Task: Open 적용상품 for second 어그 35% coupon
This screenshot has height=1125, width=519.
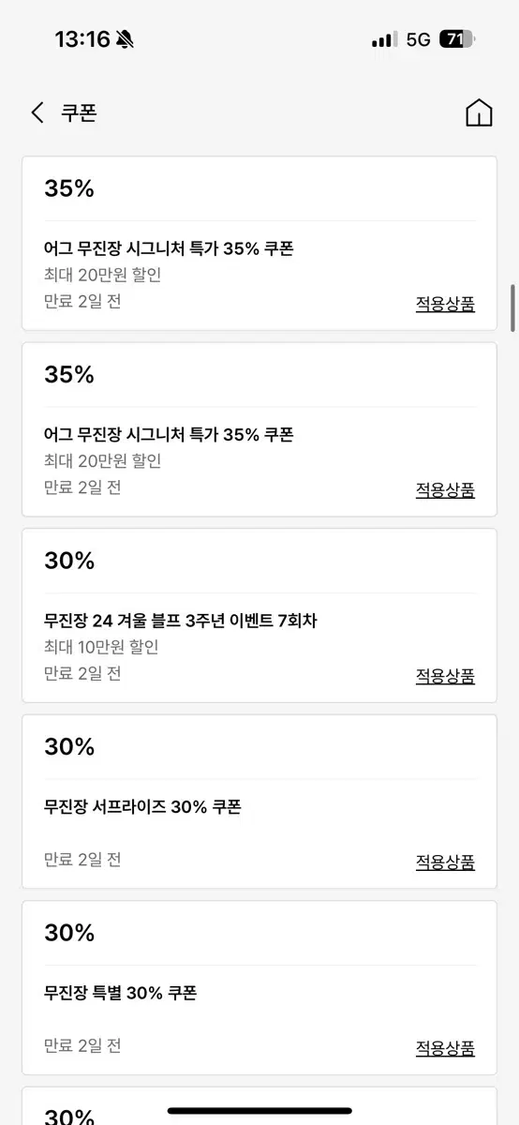Action: [445, 489]
